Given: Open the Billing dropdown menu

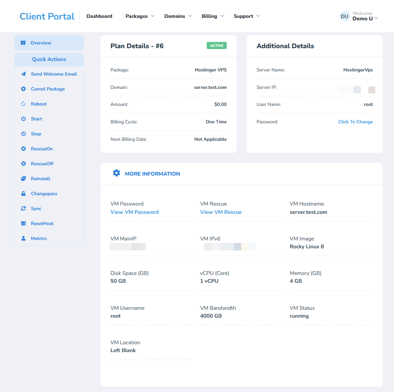Looking at the screenshot, I should pyautogui.click(x=212, y=16).
